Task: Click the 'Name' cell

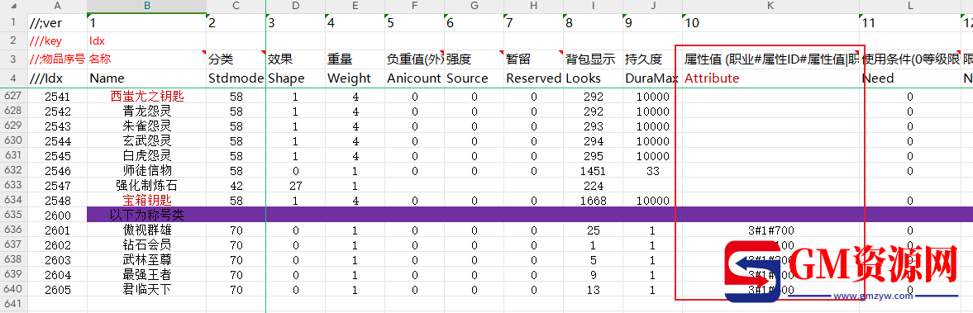Action: tap(147, 78)
